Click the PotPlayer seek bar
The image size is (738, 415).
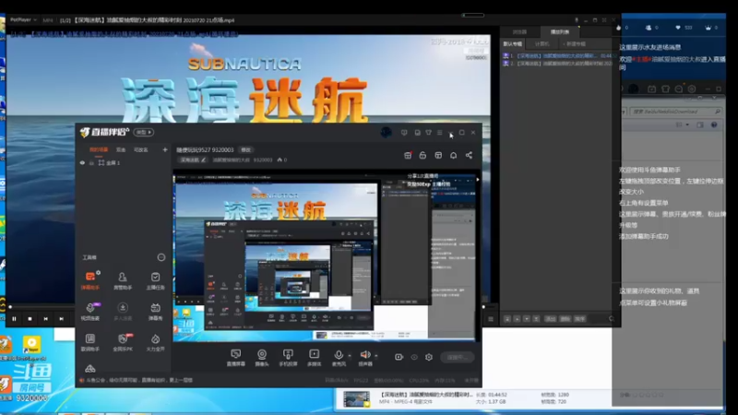(x=247, y=307)
